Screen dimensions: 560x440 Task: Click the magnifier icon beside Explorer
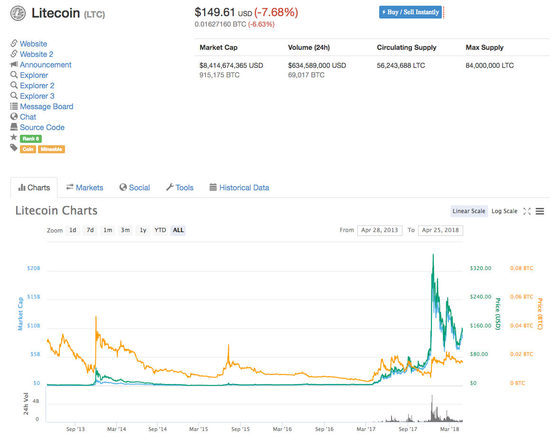point(14,75)
